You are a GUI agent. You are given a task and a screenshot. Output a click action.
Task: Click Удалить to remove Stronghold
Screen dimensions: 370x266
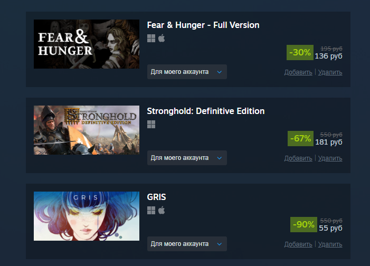tap(330, 158)
